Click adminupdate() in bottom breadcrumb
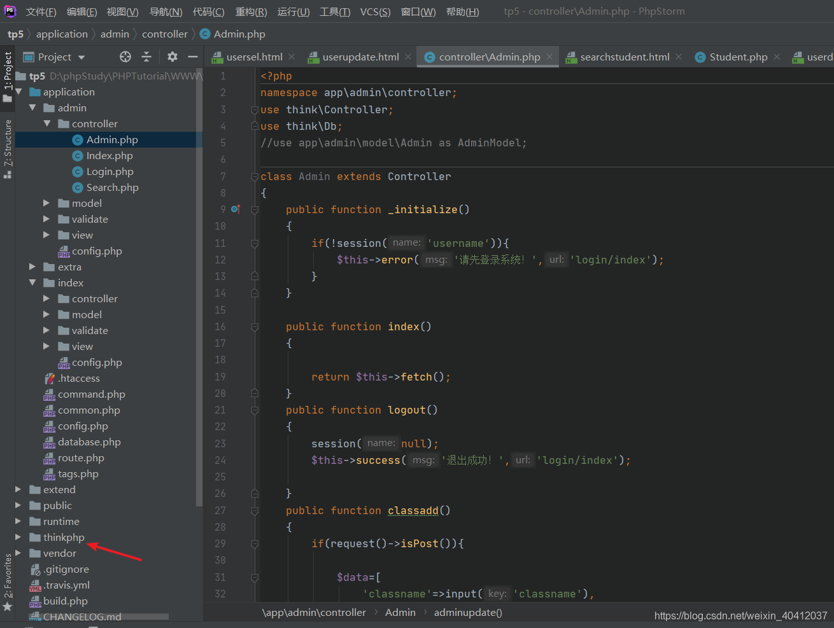834x628 pixels. click(468, 613)
